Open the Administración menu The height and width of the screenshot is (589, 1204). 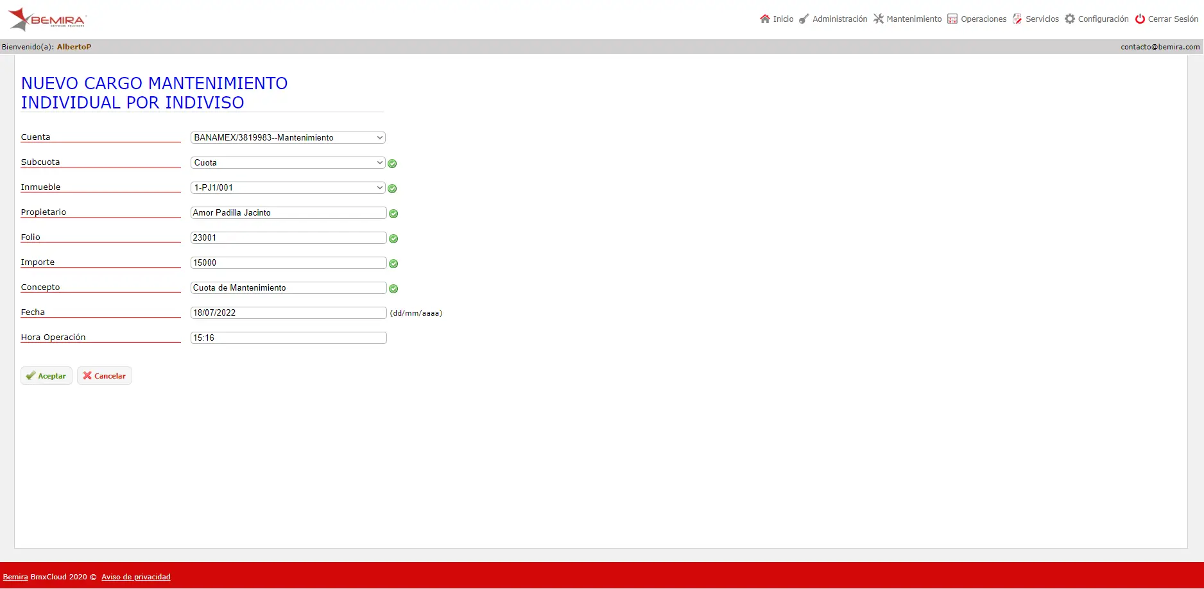(833, 19)
